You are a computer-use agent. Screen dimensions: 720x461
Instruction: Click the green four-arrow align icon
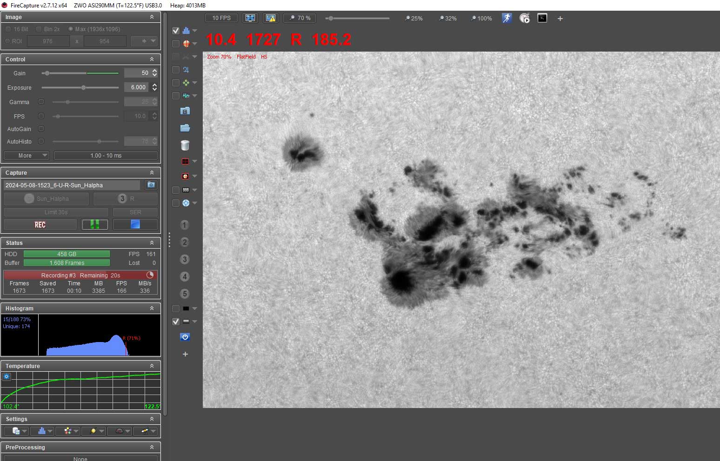186,83
